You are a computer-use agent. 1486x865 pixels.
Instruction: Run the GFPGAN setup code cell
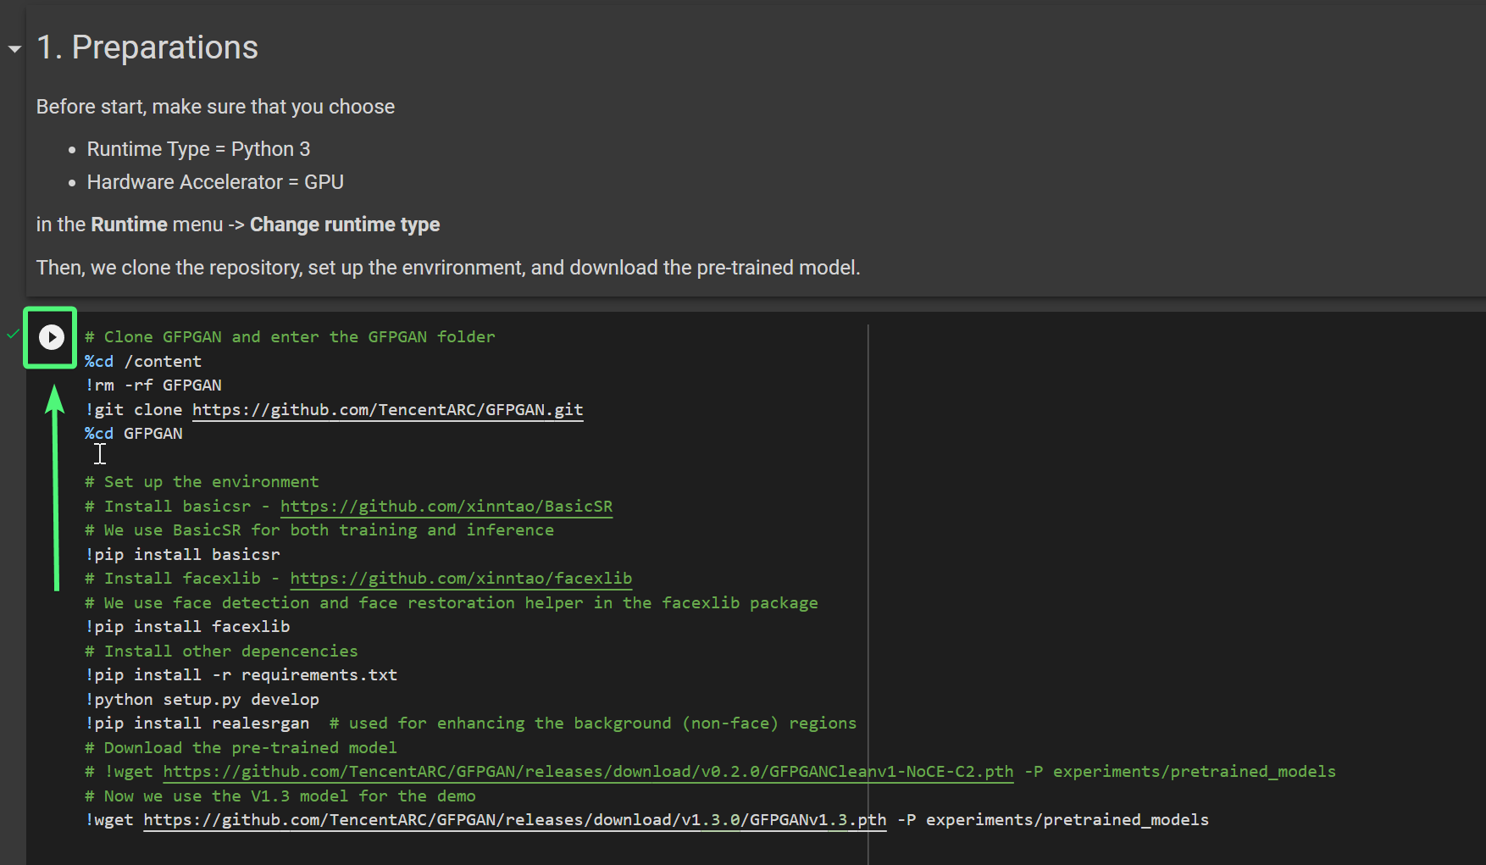[x=51, y=337]
